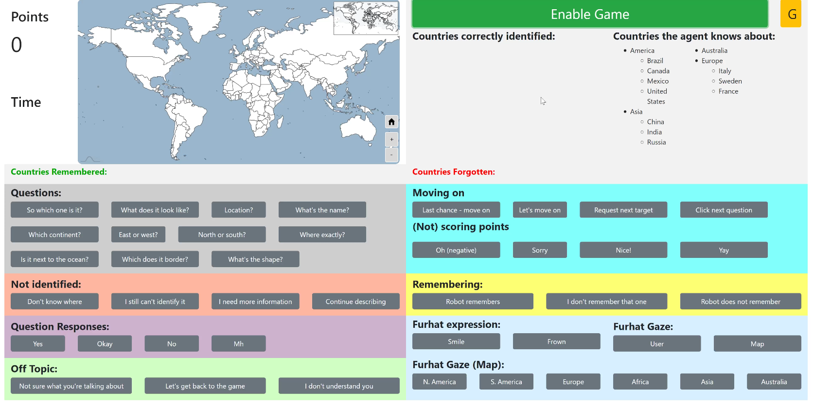Click the world overview minimap thumbnail
The width and height of the screenshot is (814, 408).
coord(366,18)
